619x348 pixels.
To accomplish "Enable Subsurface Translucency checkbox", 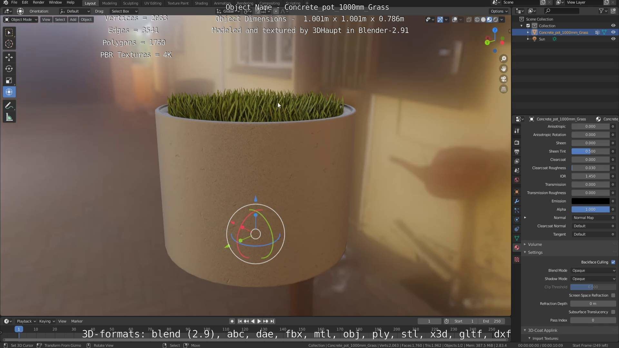I will (613, 312).
